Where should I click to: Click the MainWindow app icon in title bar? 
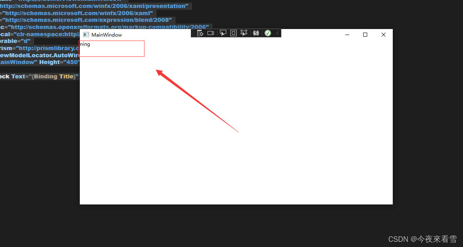[x=86, y=35]
